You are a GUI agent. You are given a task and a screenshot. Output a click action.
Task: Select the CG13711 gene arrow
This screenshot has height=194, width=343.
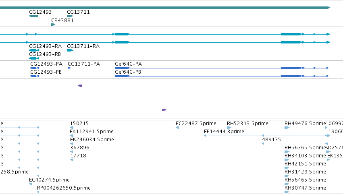tap(70, 16)
